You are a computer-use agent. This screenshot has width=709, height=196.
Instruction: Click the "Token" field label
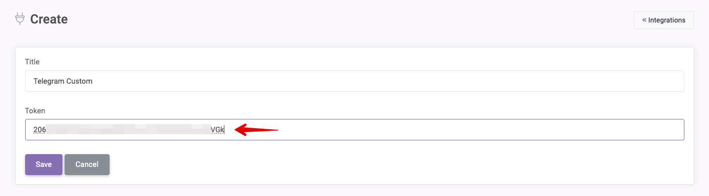pyautogui.click(x=35, y=110)
